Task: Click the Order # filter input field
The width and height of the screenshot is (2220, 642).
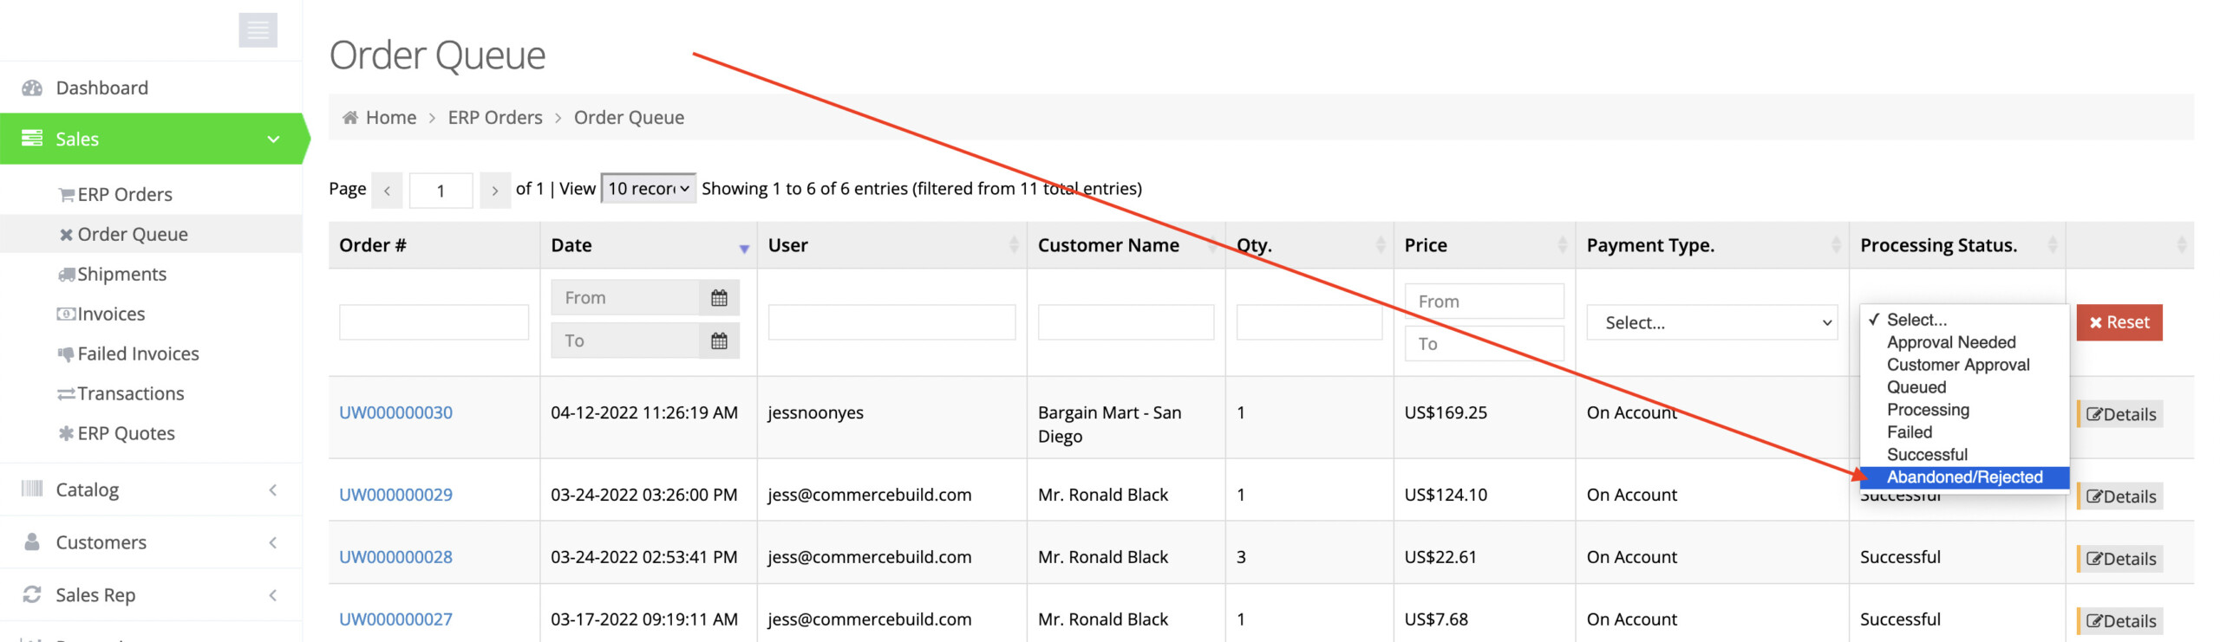Action: click(434, 323)
